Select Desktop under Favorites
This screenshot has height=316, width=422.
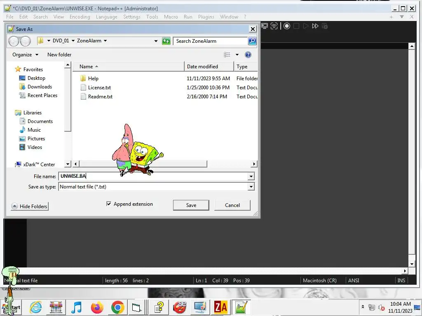click(32, 78)
